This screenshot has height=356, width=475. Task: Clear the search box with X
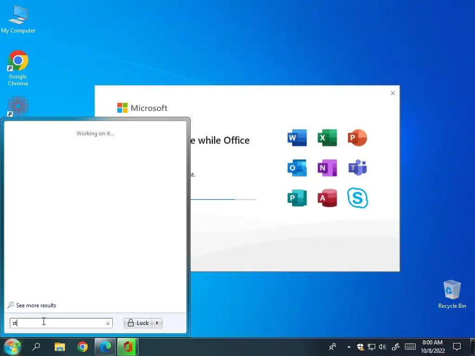108,323
